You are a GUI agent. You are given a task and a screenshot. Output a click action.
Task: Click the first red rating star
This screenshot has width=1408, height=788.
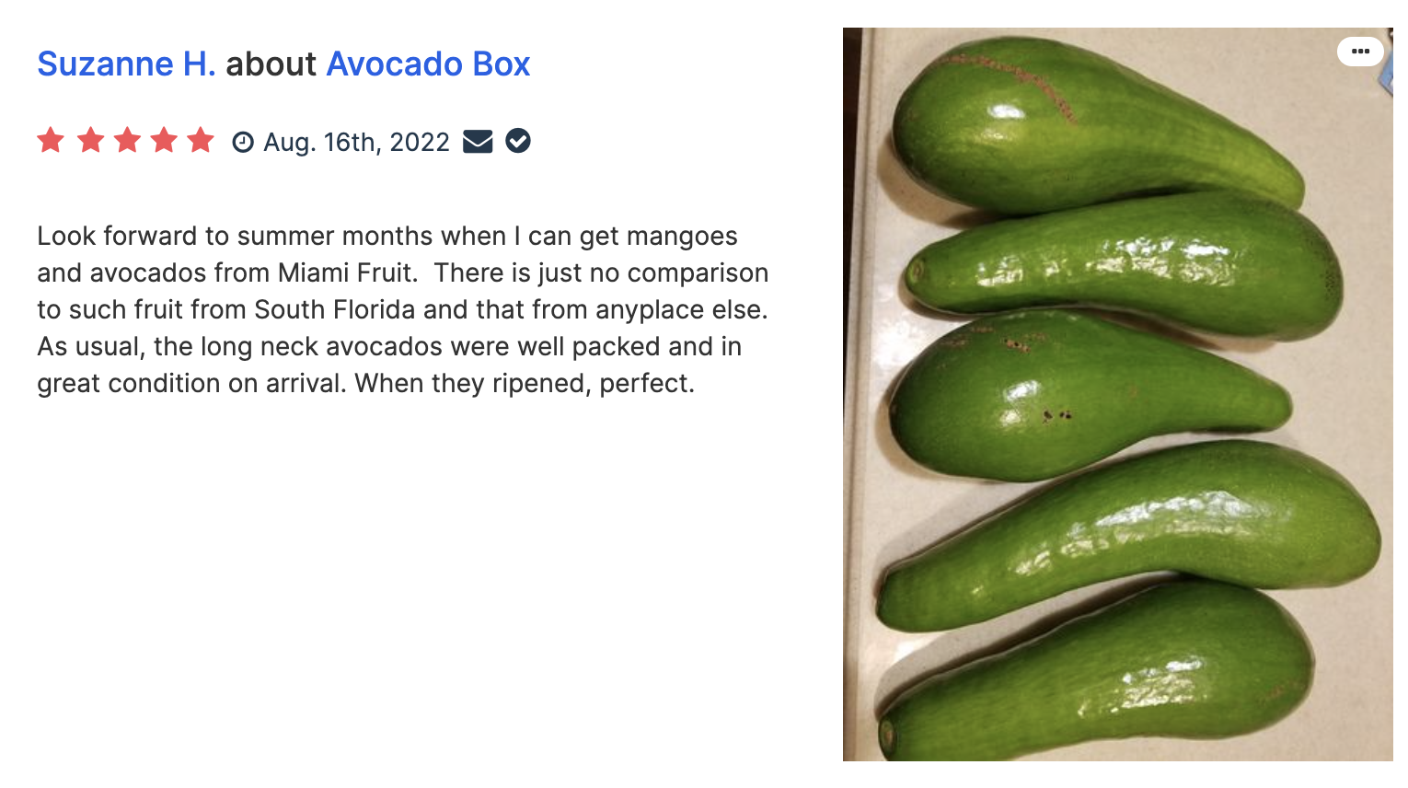click(51, 141)
